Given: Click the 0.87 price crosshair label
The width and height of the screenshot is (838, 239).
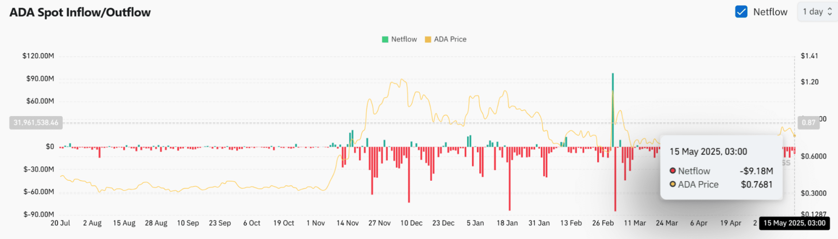Looking at the screenshot, I should (x=808, y=122).
